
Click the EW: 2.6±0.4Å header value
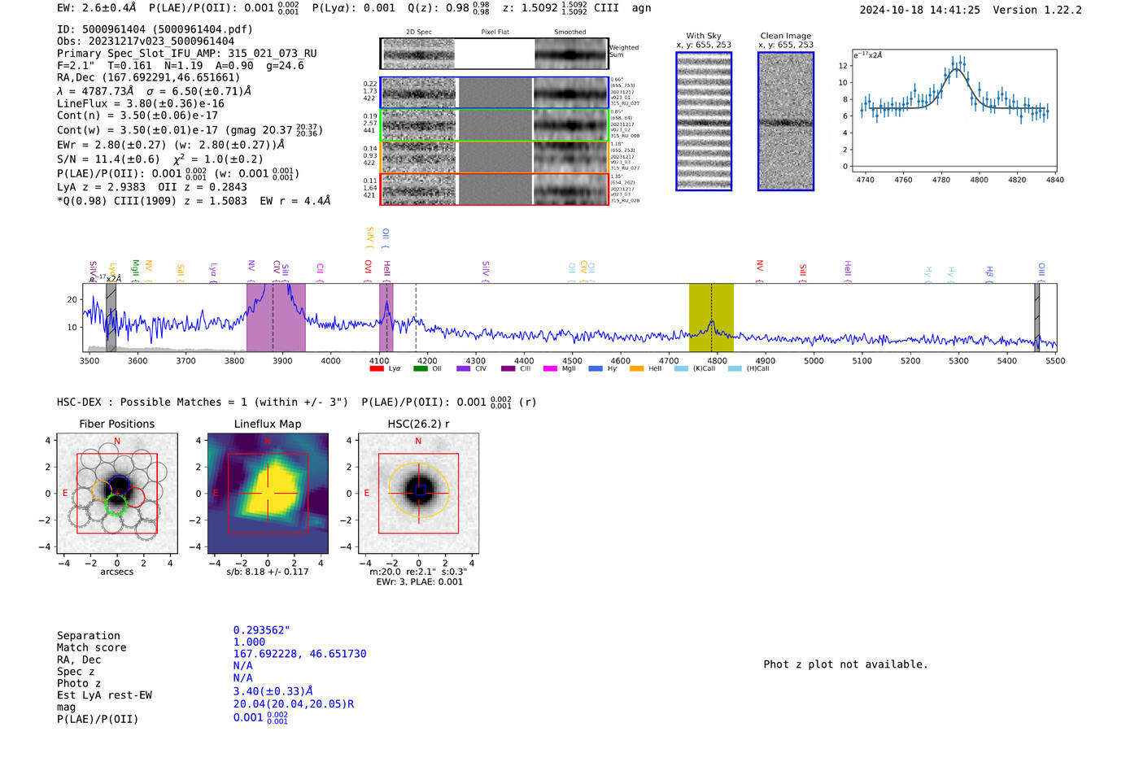97,8
